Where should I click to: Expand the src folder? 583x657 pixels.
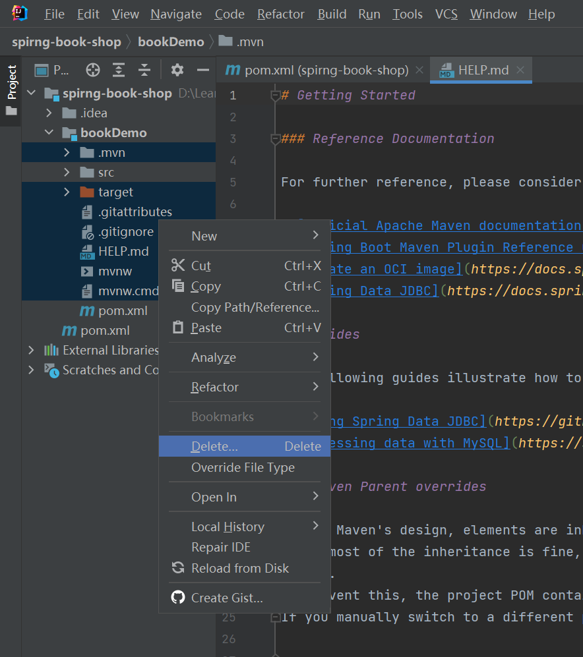67,172
